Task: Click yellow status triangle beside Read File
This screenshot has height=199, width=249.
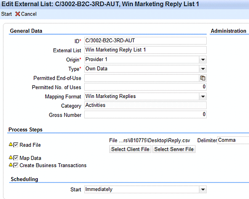Action: point(10,145)
